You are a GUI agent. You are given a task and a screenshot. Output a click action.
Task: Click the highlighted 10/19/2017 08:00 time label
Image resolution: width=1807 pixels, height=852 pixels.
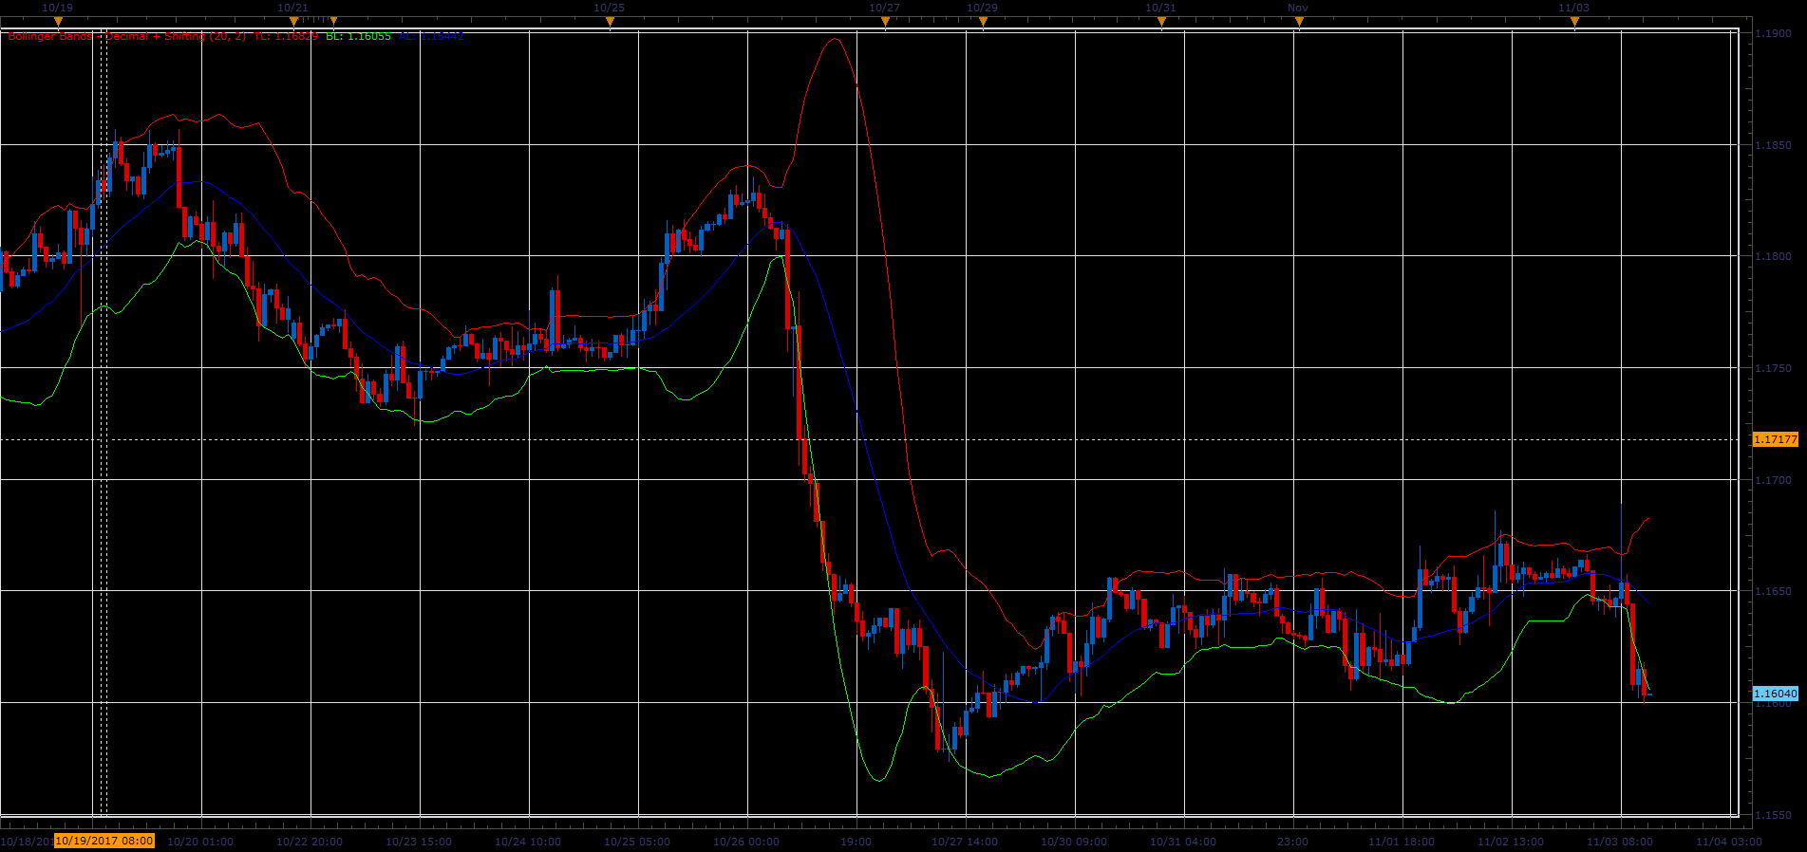click(104, 841)
